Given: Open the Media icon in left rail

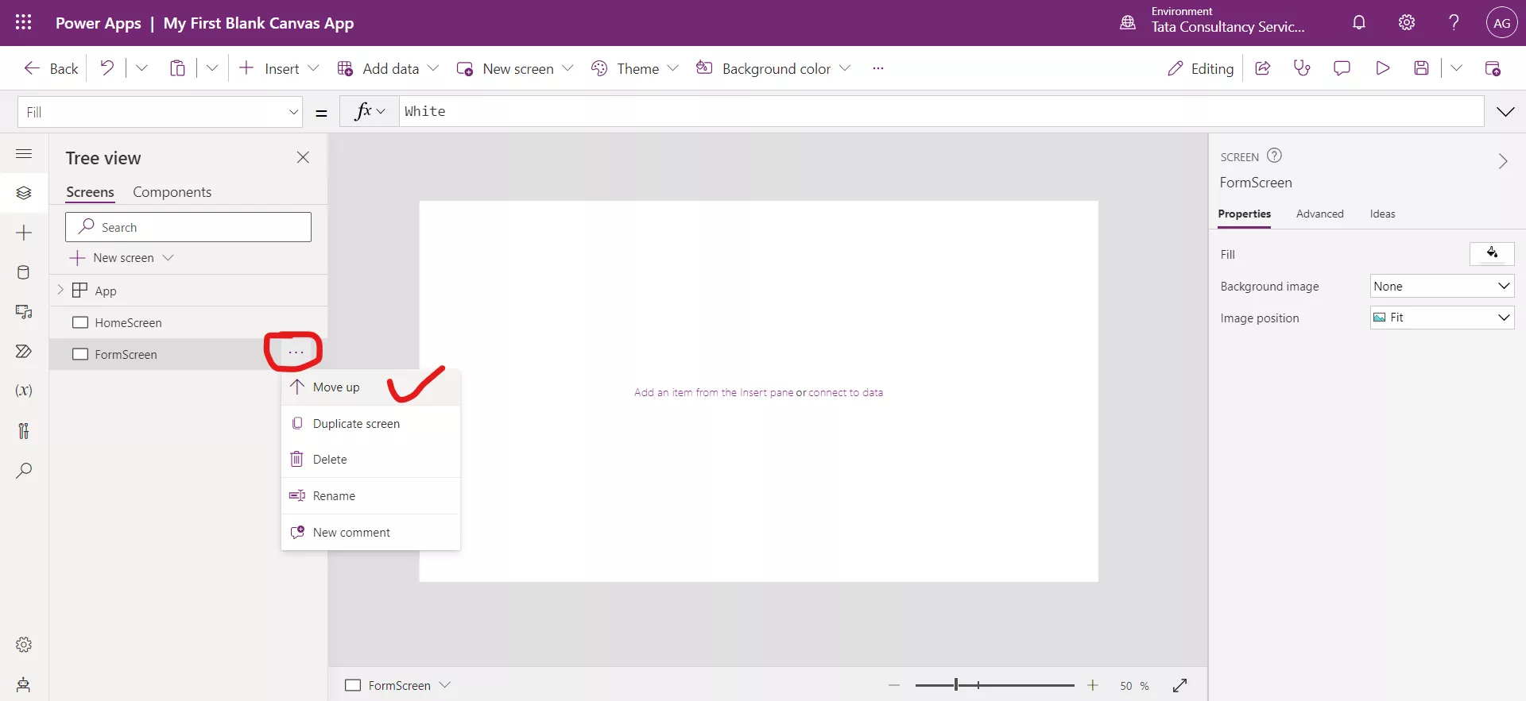Looking at the screenshot, I should [x=24, y=312].
